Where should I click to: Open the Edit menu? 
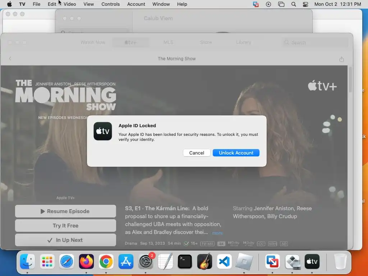point(52,4)
